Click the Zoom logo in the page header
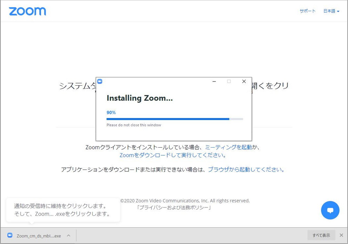The width and height of the screenshot is (348, 244). tap(27, 11)
